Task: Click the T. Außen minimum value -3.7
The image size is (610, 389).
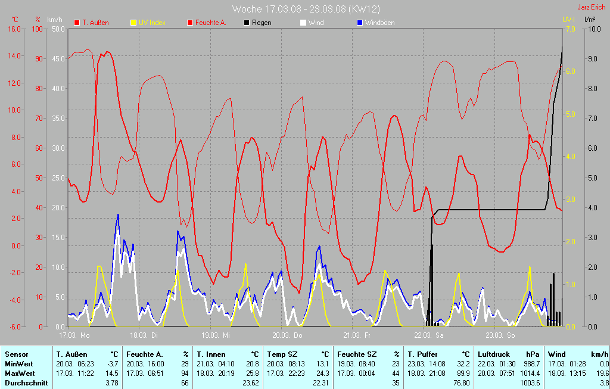Action: click(113, 364)
